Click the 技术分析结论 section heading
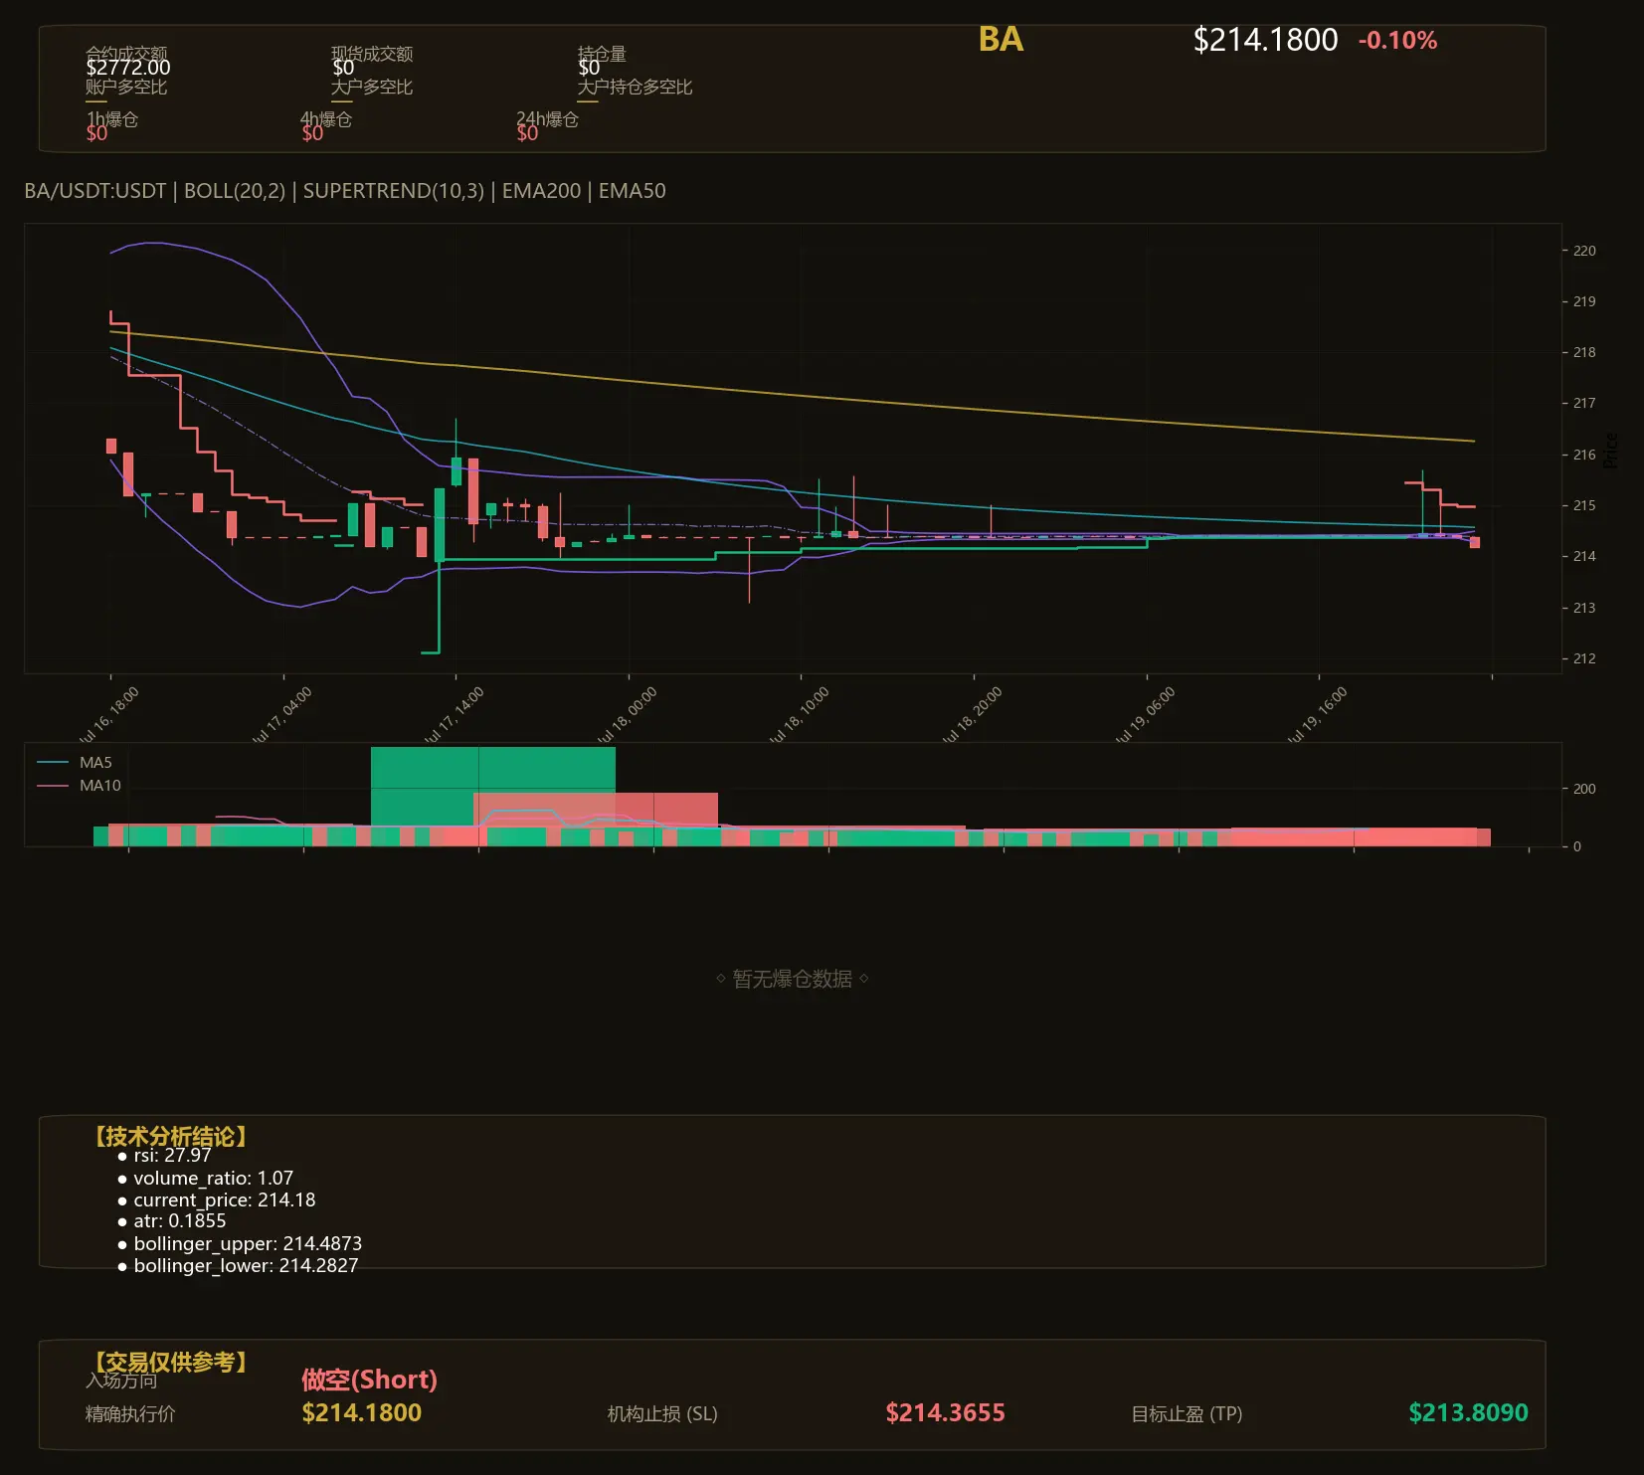 click(x=170, y=1137)
